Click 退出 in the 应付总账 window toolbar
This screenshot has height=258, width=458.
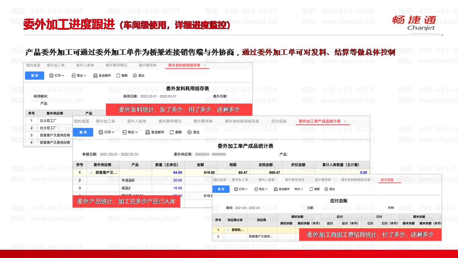tap(329, 189)
